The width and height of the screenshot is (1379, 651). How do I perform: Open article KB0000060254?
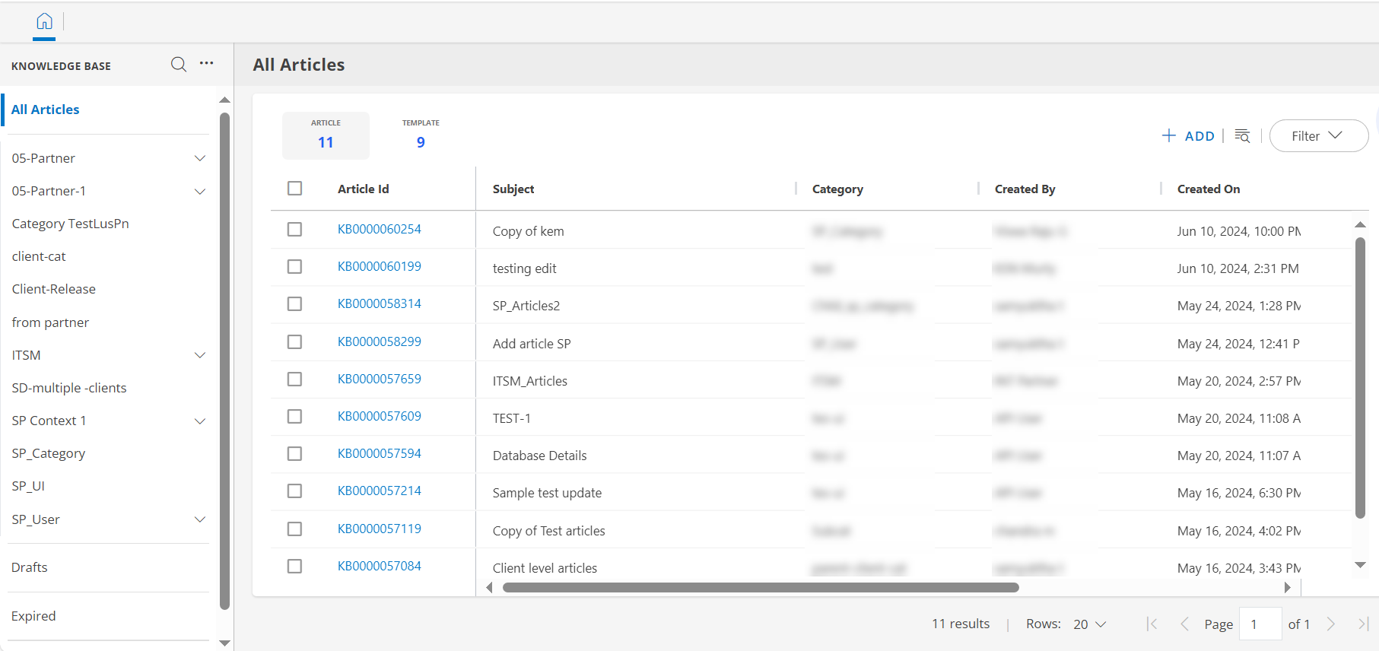[380, 229]
